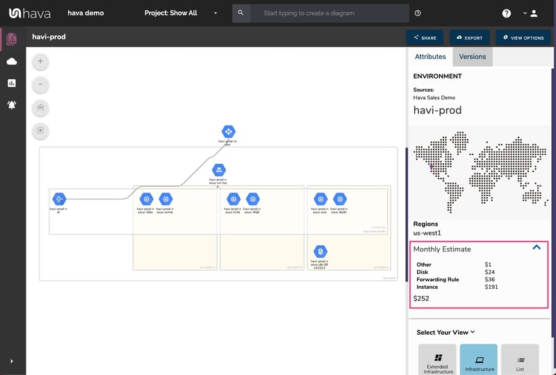556x375 pixels.
Task: Switch to the Attributes tab
Action: (430, 57)
